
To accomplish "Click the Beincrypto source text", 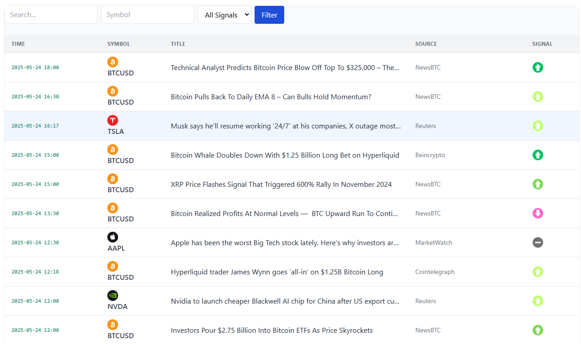I will [430, 155].
